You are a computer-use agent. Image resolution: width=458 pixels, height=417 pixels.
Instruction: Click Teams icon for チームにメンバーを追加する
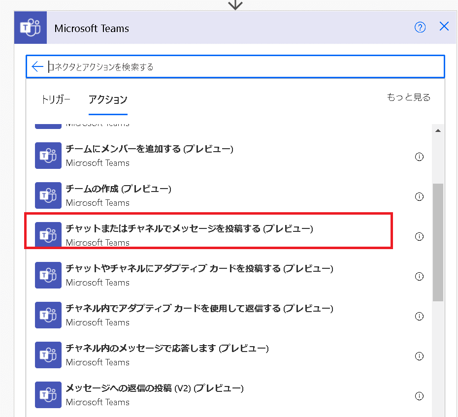(48, 156)
